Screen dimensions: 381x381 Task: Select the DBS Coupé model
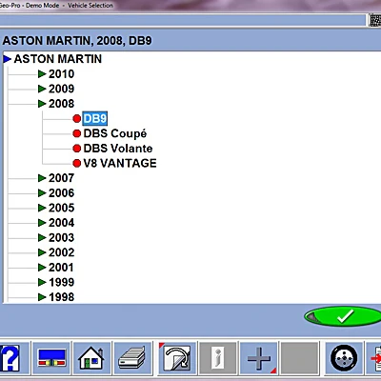pos(115,133)
